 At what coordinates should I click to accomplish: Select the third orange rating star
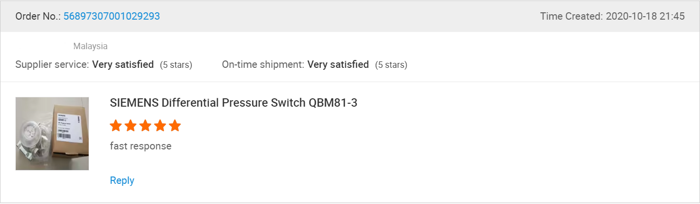(145, 126)
